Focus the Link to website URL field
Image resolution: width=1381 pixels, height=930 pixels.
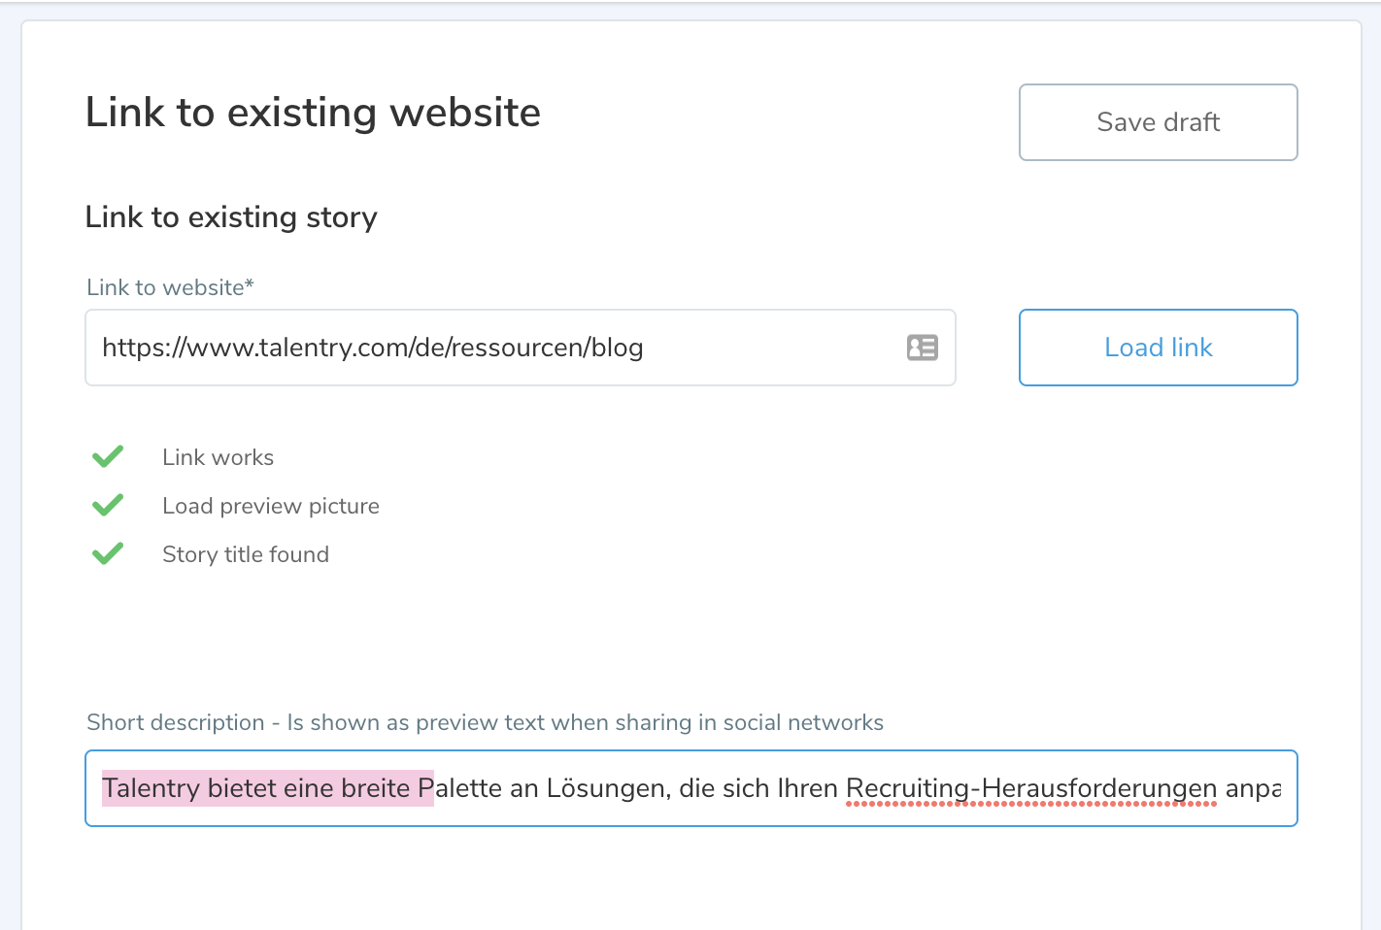pos(486,348)
